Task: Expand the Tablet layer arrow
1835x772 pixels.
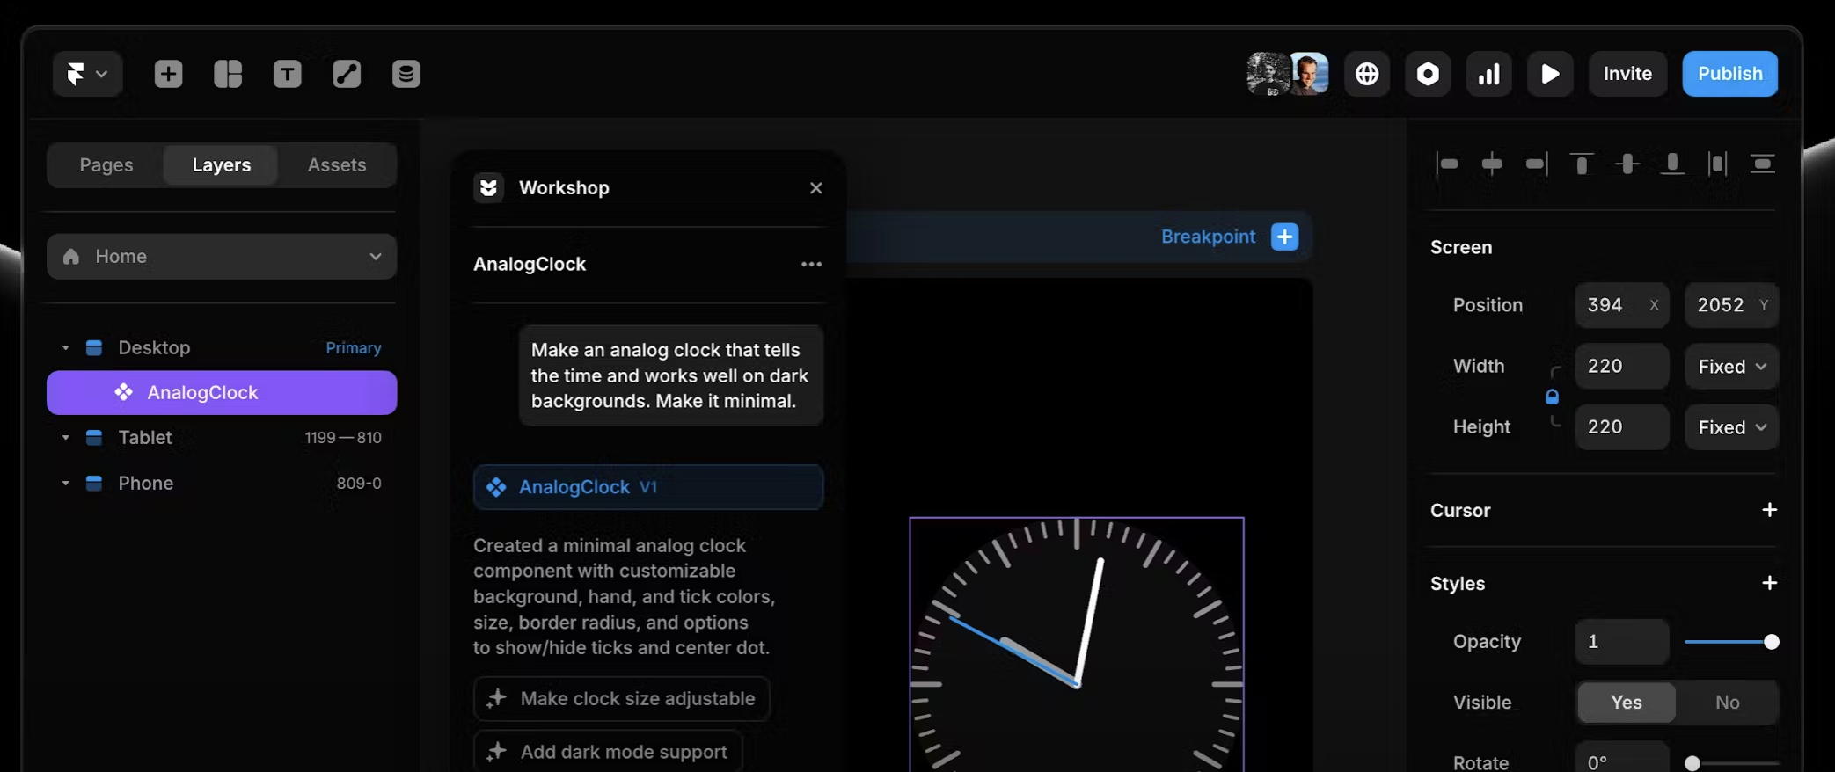Action: point(65,438)
